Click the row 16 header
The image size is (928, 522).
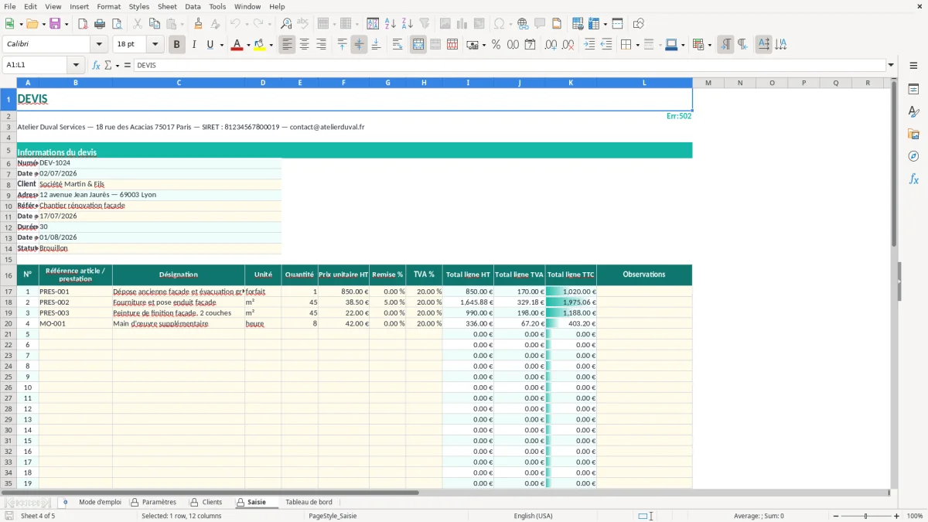8,275
